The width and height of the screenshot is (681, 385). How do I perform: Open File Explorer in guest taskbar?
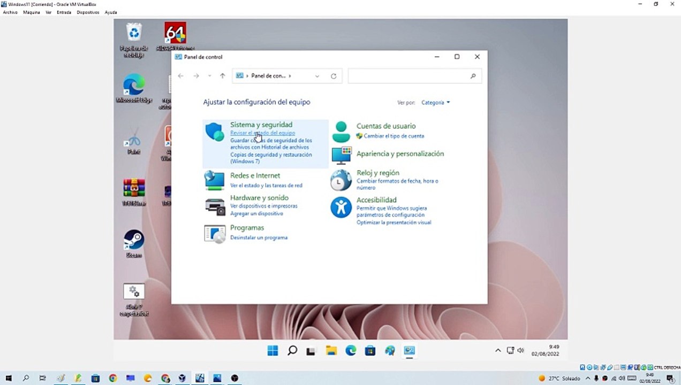click(331, 351)
